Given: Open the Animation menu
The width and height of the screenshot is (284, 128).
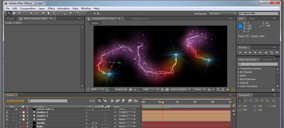Looking at the screenshot, I should click(x=64, y=9).
